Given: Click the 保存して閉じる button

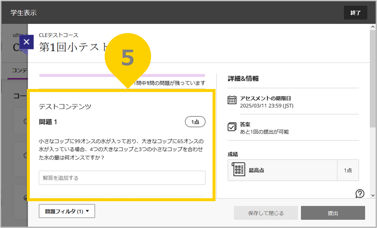Looking at the screenshot, I should click(266, 213).
